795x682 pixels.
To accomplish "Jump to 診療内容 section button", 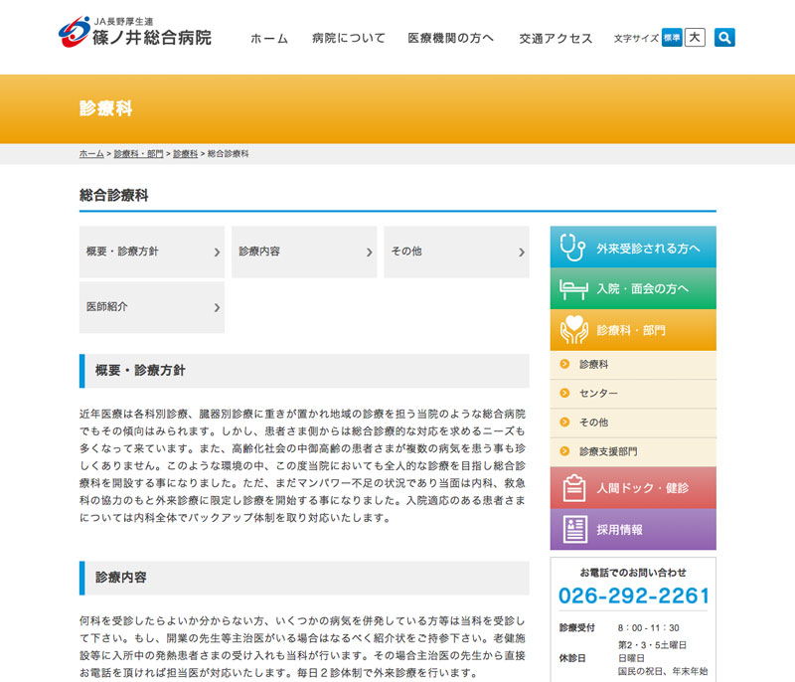I will [x=304, y=252].
